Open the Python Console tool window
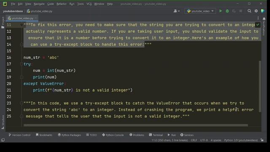The height and width of the screenshot is (152, 270). 113,135
